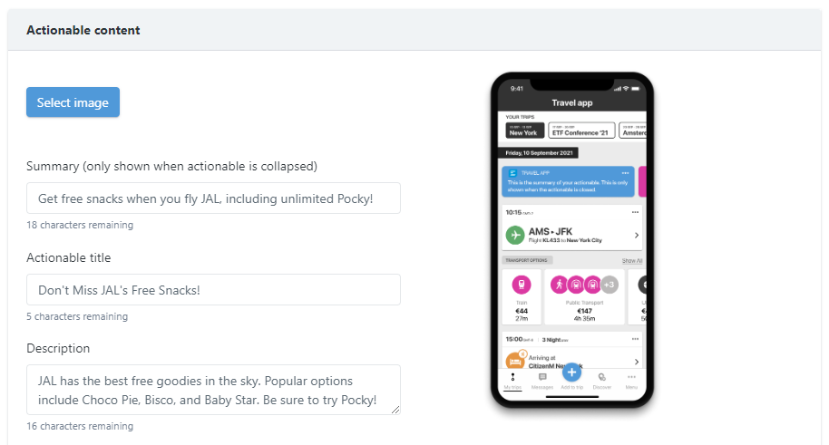Expand the AMS-JFK flight chevron arrow

click(x=637, y=236)
